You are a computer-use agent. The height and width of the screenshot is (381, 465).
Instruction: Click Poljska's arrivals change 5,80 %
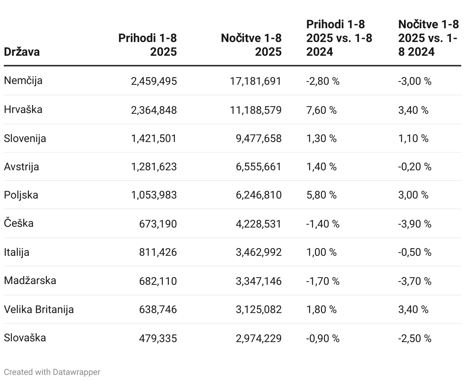321,195
